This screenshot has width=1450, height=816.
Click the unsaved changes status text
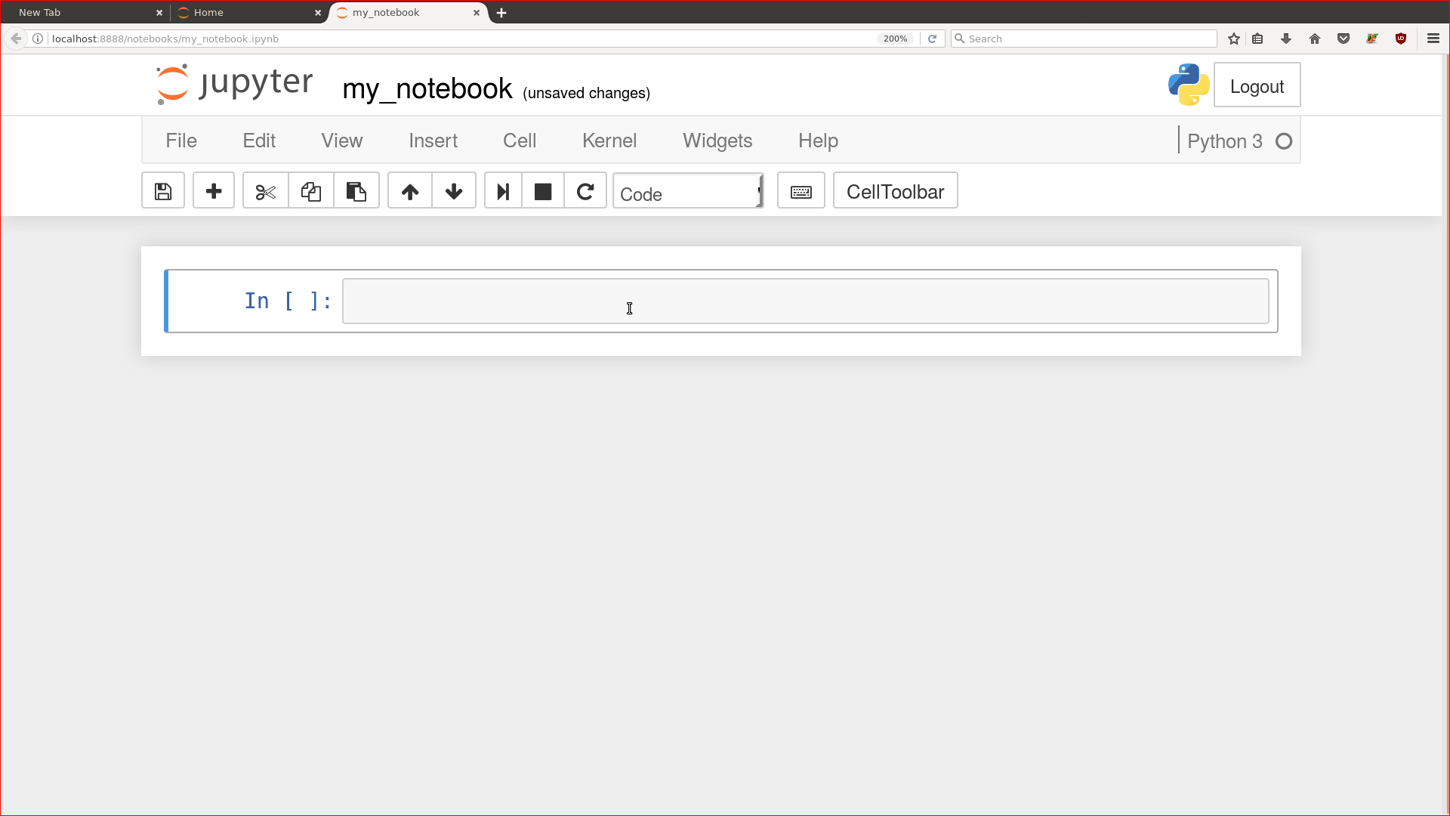click(x=587, y=93)
